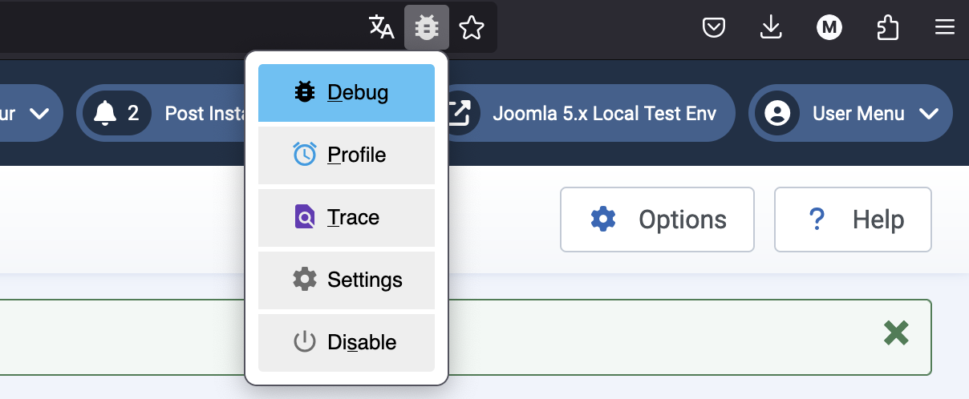Click the Xdebug bug icon in address bar
This screenshot has width=969, height=399.
(426, 28)
